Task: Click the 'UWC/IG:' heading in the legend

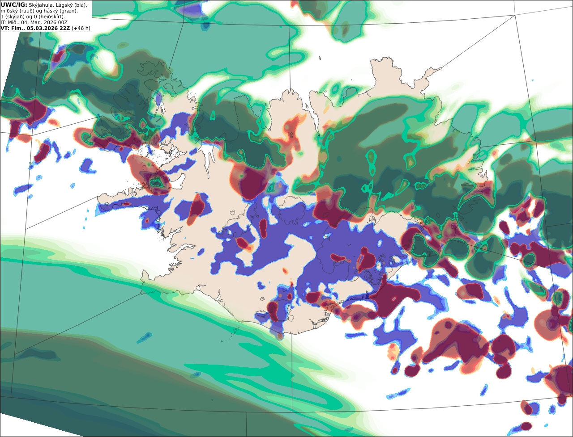Action: tap(14, 5)
